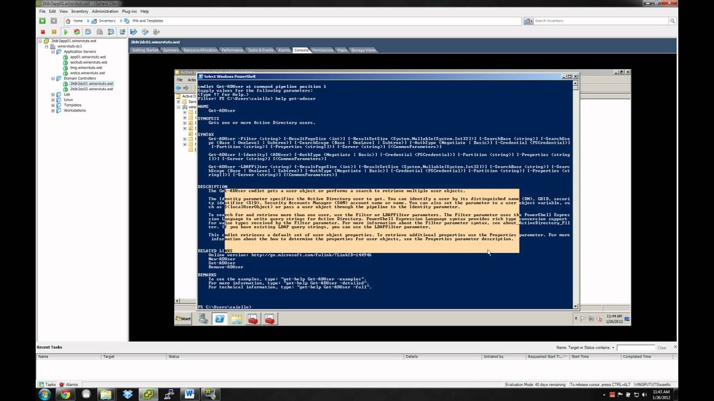Click the Alarms button in status bar
Image resolution: width=714 pixels, height=401 pixels.
point(69,384)
